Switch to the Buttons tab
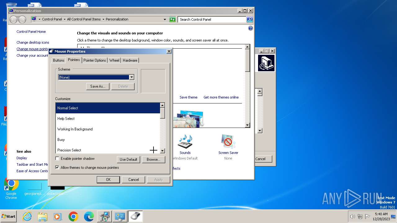 [x=59, y=60]
